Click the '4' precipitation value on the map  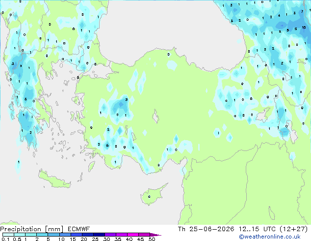[279, 16]
